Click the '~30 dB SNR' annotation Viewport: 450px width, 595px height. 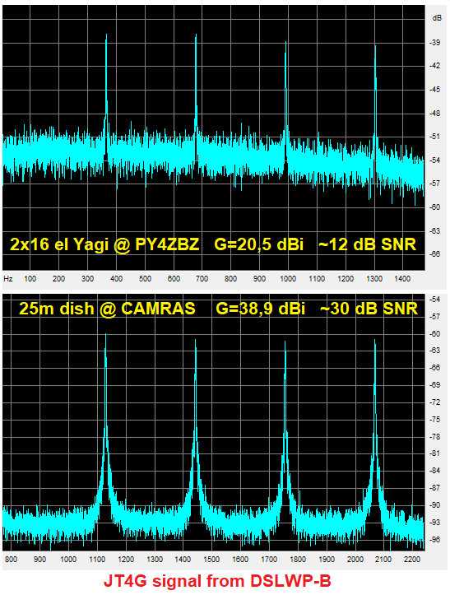pos(369,309)
